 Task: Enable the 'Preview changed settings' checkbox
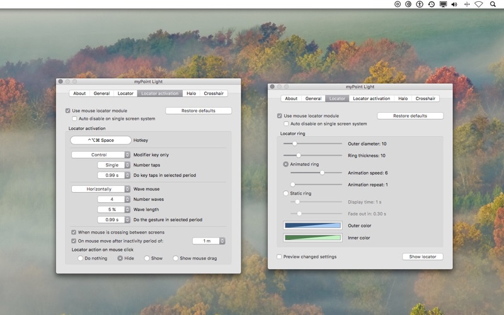(x=280, y=256)
